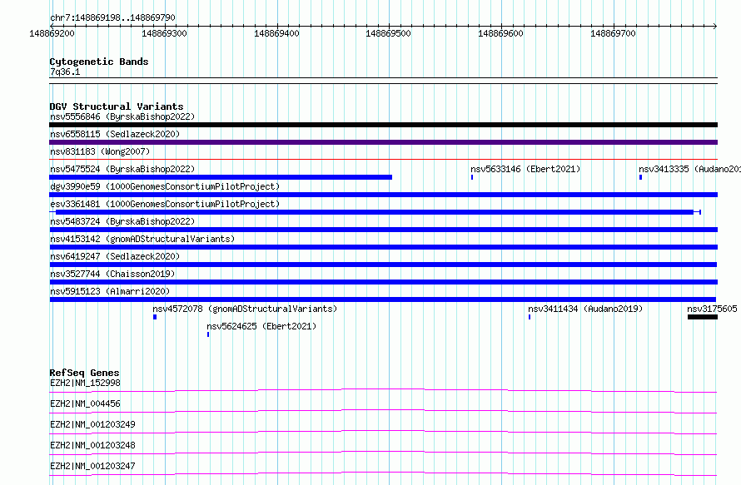Click variant label nsv4572078 (gnomADStructuralVariants)
This screenshot has height=485, width=741.
click(x=245, y=309)
